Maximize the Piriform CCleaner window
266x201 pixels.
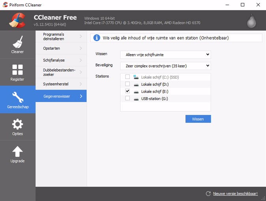pos(243,5)
